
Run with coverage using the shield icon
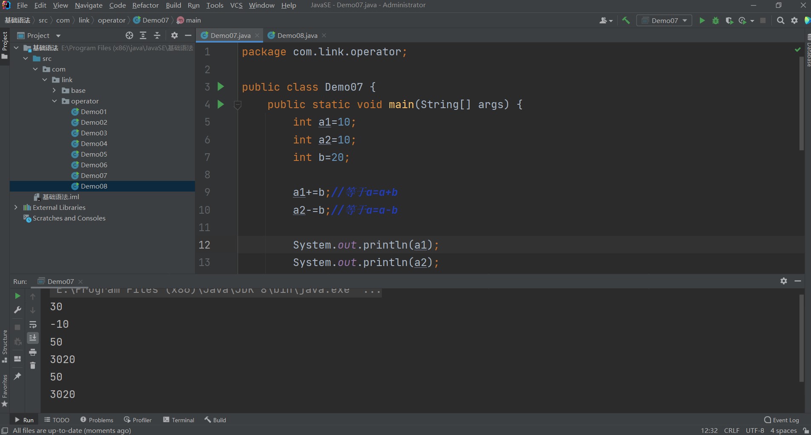tap(729, 20)
